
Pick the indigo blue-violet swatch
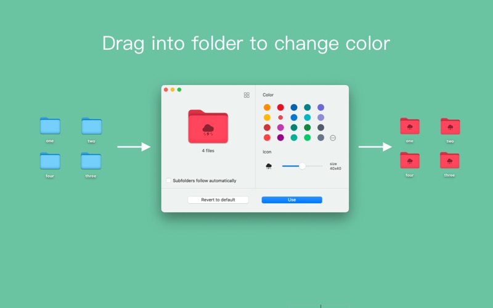[320, 107]
